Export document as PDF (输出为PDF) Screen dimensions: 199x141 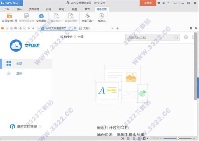pos(57,18)
